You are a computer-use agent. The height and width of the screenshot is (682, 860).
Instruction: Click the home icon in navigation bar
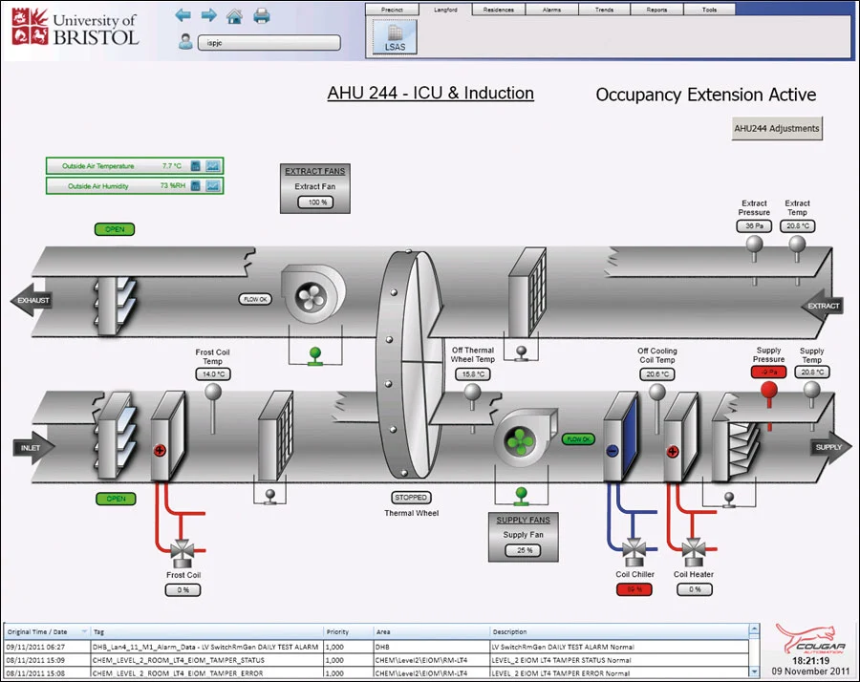point(233,14)
